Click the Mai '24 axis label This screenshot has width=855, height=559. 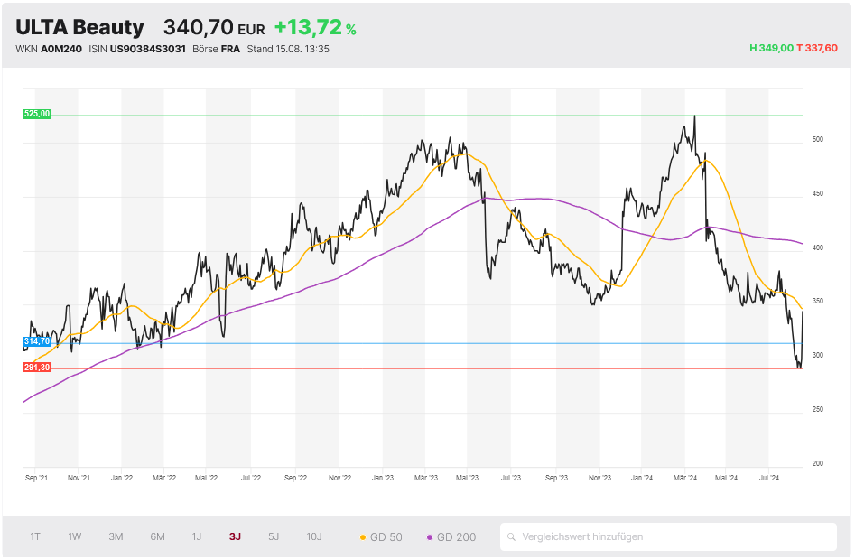726,478
